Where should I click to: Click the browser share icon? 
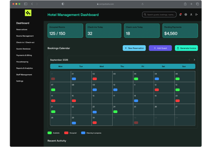tap(185, 4)
